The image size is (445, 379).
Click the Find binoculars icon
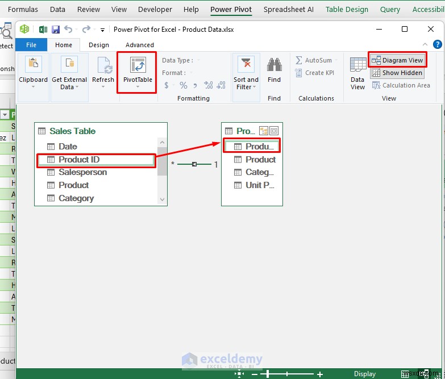pyautogui.click(x=274, y=65)
